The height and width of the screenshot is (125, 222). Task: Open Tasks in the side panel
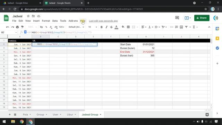217,48
